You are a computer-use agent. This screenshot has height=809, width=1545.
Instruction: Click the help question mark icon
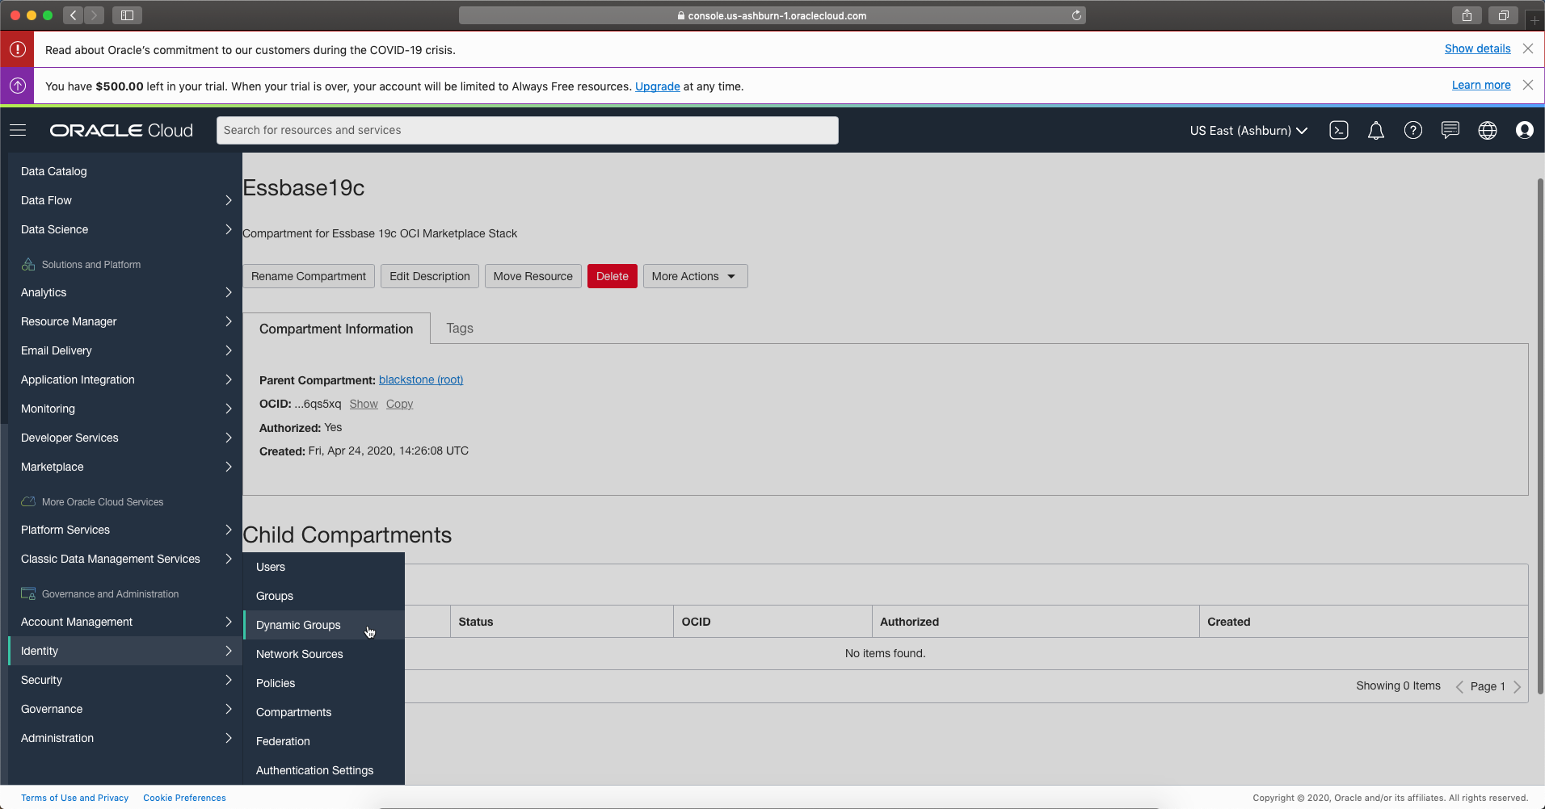[x=1412, y=130]
